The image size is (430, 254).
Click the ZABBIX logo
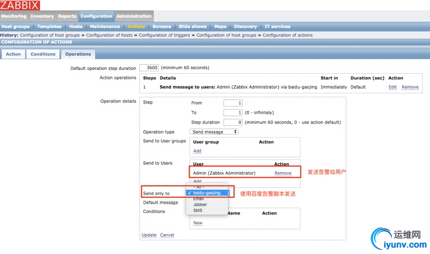[x=20, y=5]
